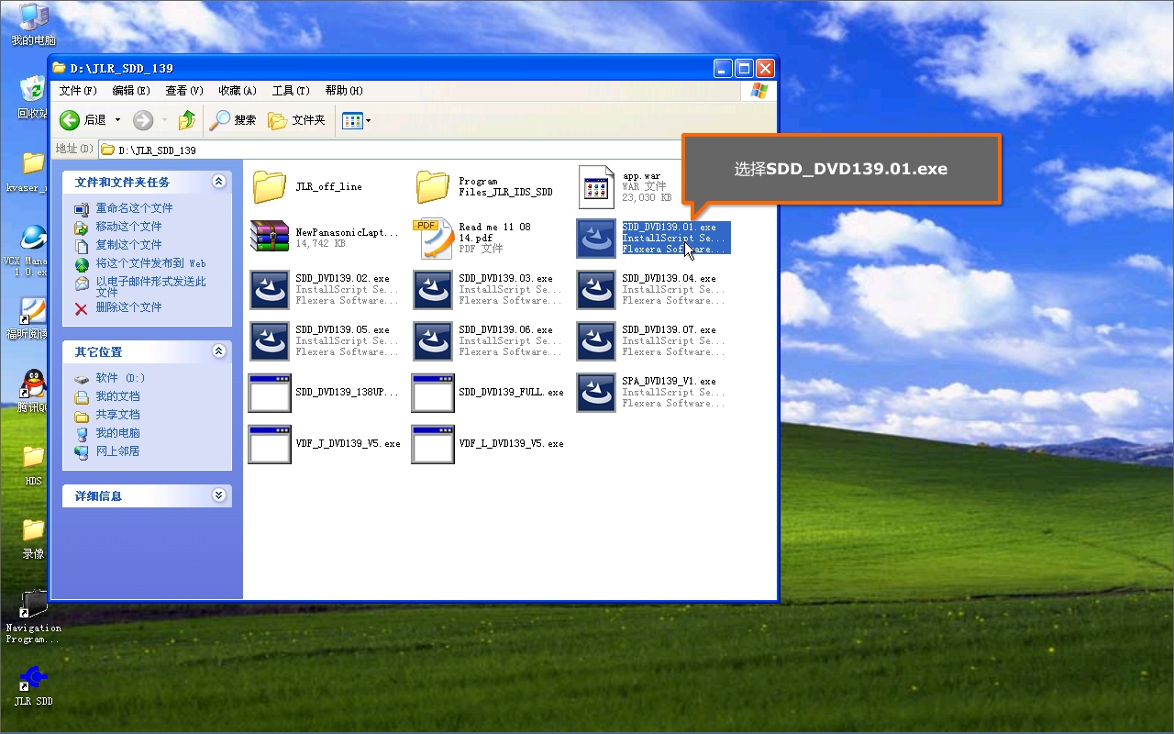Select the SPA_DVD139_V1.exe installer icon

point(596,393)
